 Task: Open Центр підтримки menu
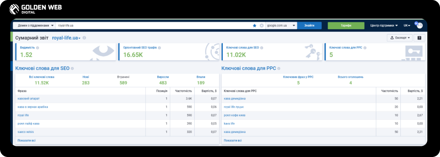pyautogui.click(x=384, y=25)
